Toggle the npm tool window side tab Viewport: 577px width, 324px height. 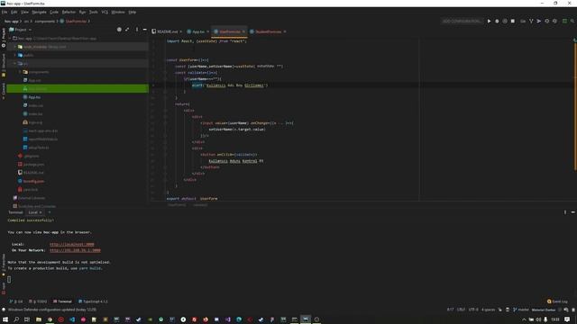pos(4,288)
